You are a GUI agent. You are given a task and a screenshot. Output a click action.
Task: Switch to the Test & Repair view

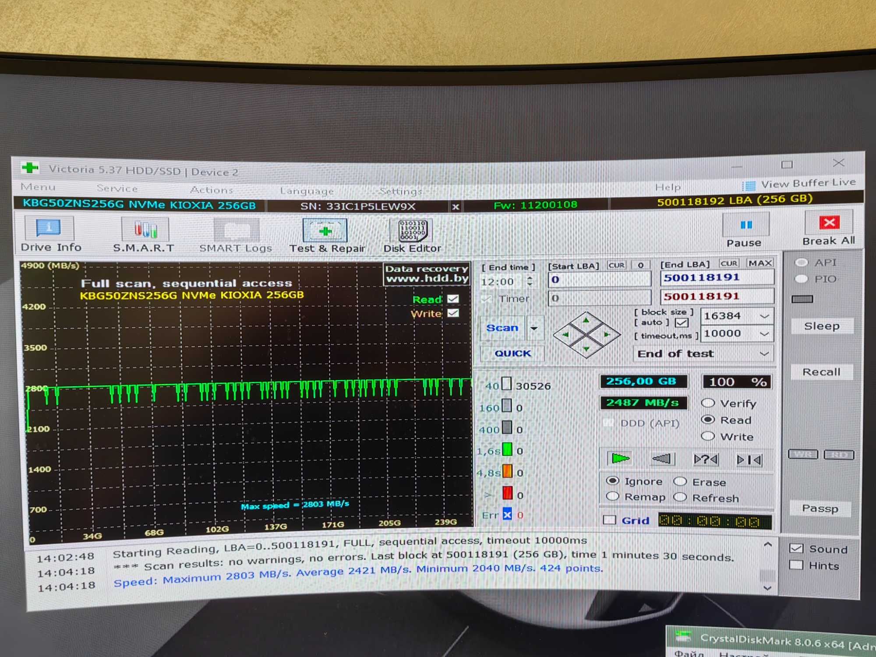coord(326,236)
